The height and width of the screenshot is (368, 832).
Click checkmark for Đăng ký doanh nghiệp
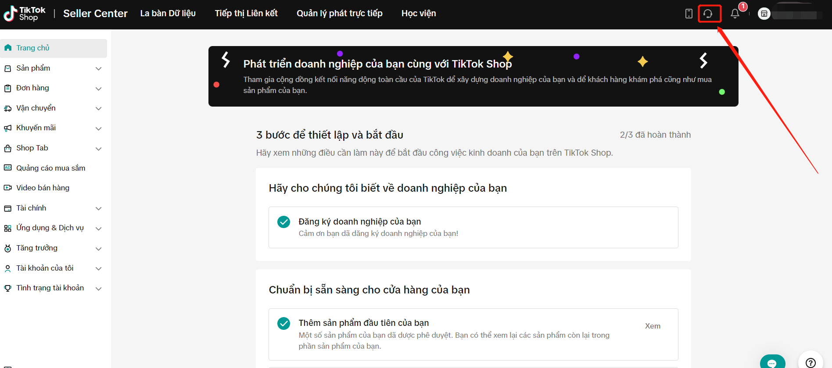284,222
